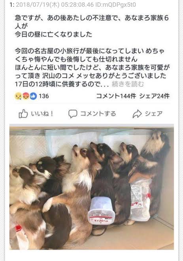View コメント144件 comments
The image size is (183, 261).
tap(116, 96)
